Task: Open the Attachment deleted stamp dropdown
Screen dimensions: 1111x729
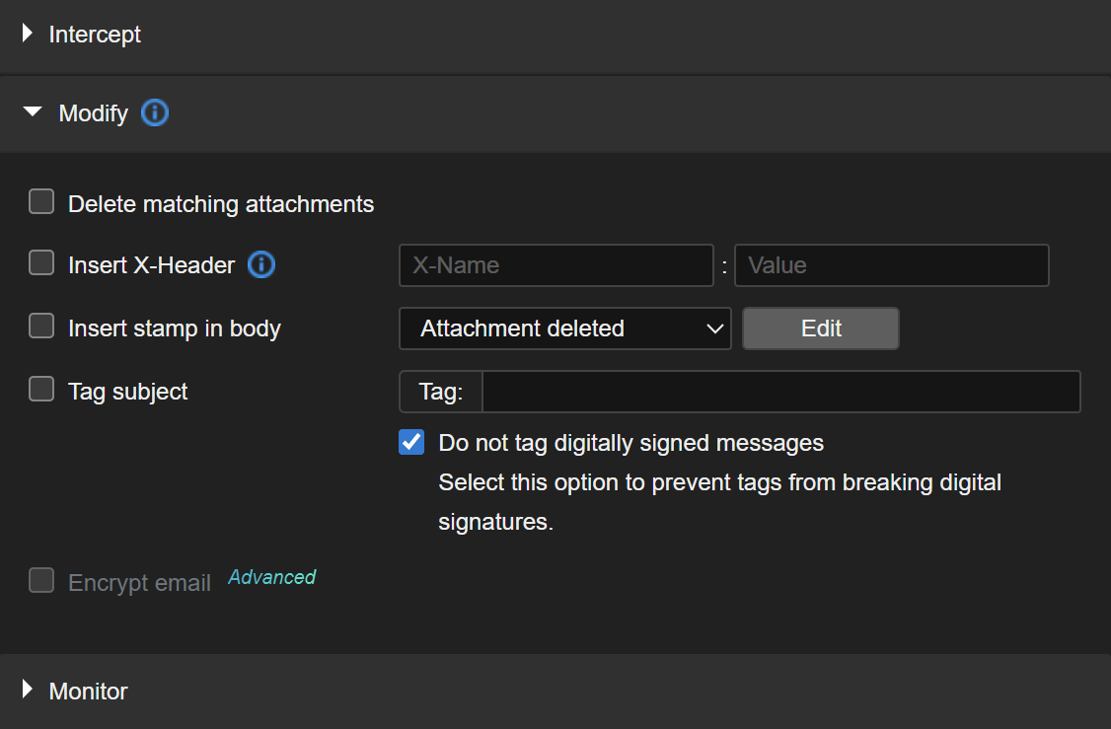Action: click(564, 328)
